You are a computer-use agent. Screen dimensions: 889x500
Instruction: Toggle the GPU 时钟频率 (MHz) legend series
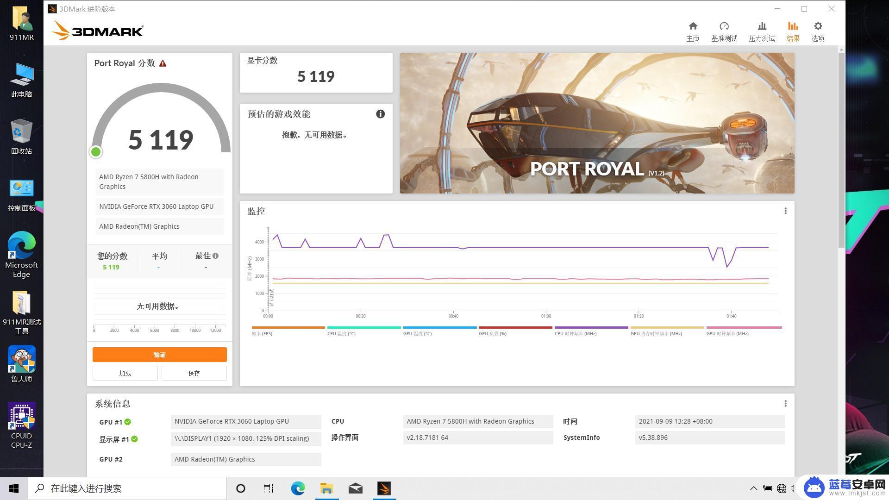coord(744,331)
